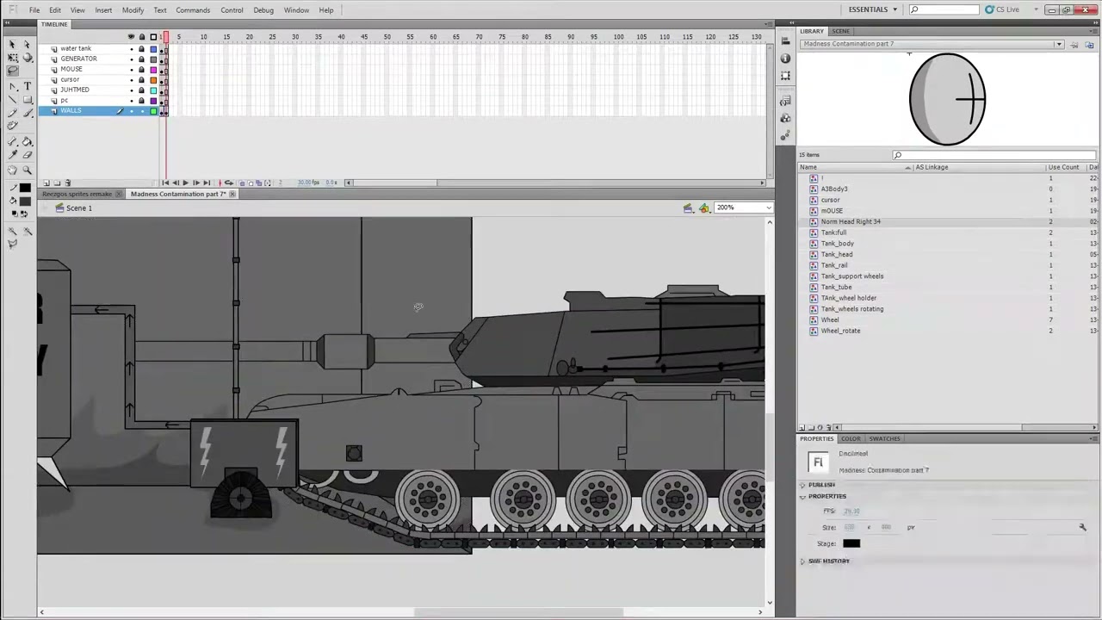Viewport: 1102px width, 620px height.
Task: Choose the Pencil tool
Action: [x=13, y=114]
